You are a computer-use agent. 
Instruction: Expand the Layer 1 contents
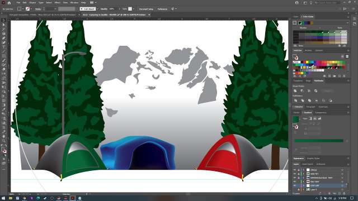[x=304, y=190]
